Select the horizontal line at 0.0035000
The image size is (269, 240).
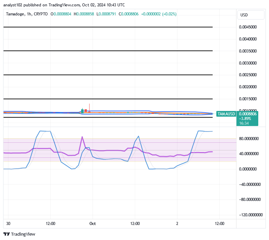tap(107, 51)
